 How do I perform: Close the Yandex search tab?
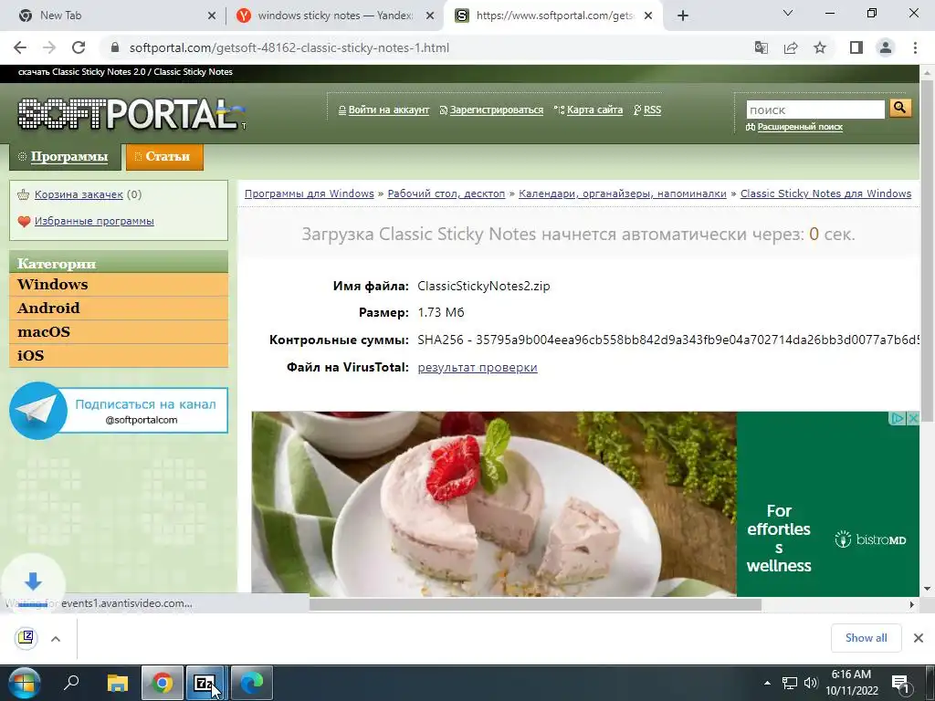[x=430, y=16]
